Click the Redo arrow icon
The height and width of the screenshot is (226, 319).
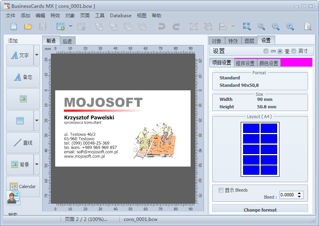pos(176,27)
